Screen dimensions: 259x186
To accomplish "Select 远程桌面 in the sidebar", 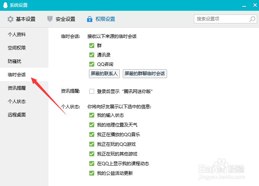I will click(x=24, y=115).
